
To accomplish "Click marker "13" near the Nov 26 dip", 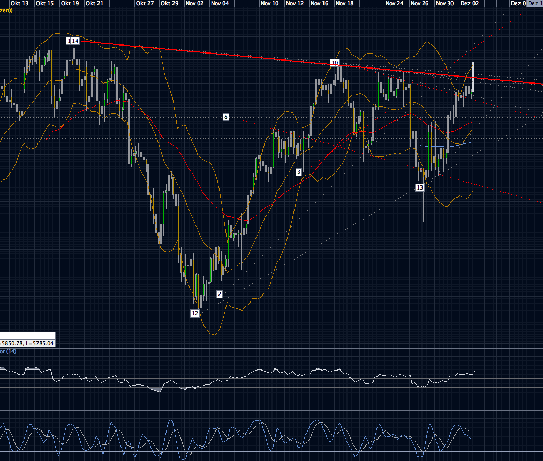I will tap(420, 187).
